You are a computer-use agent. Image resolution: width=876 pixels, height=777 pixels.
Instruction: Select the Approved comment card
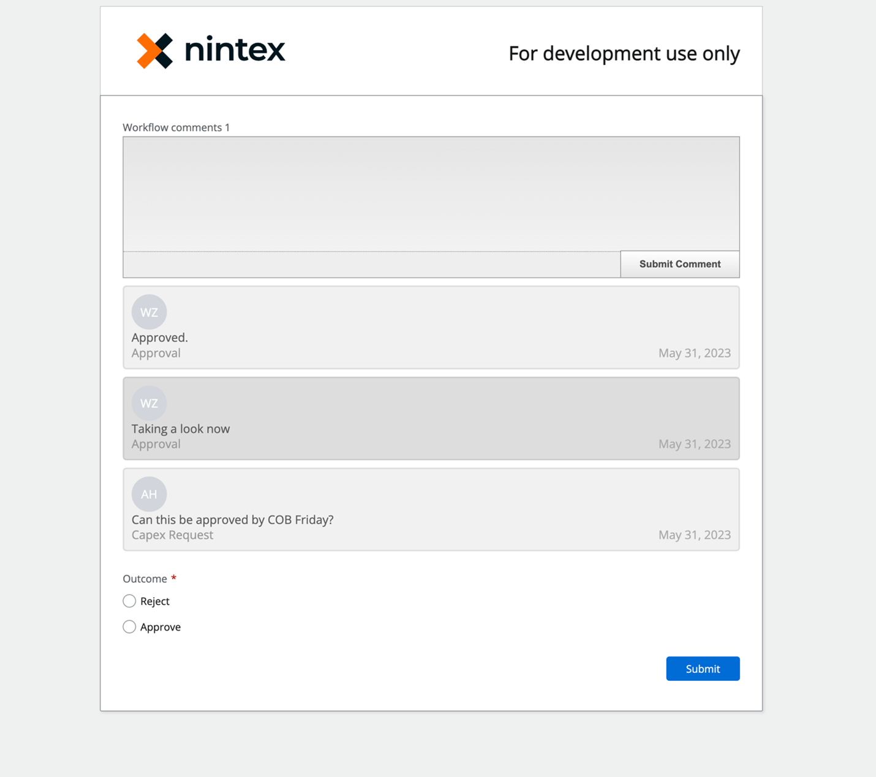[x=431, y=327]
